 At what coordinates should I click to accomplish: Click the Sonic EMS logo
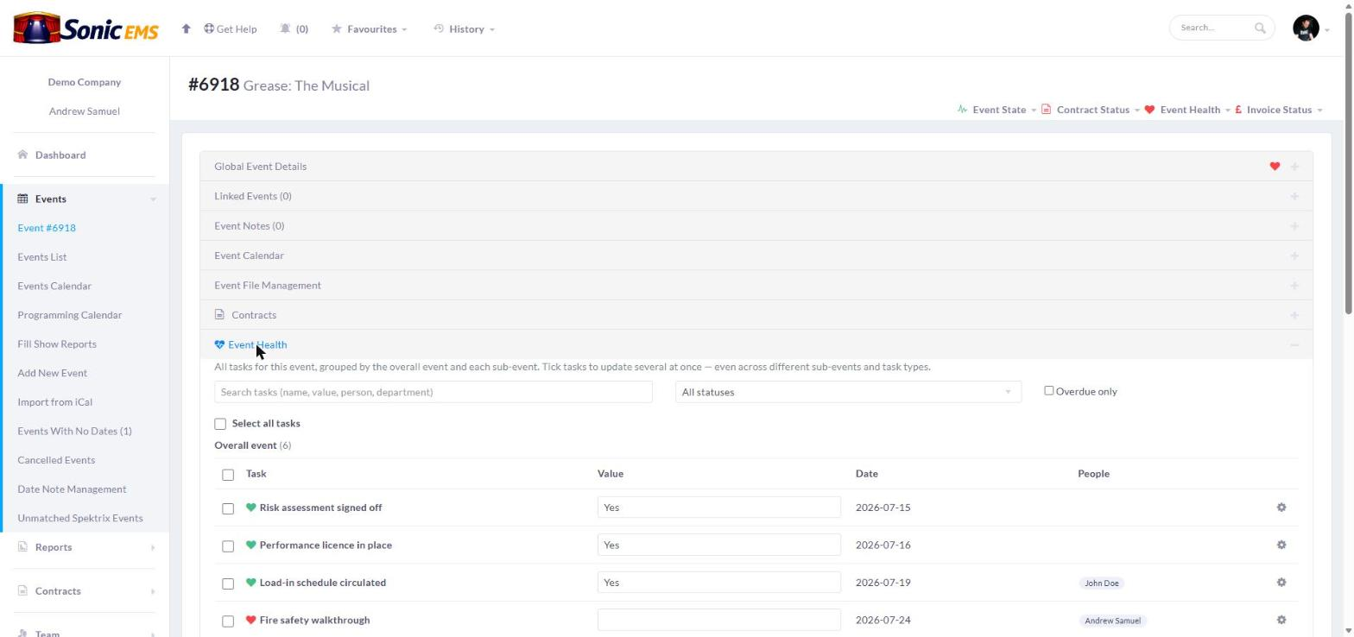point(85,28)
